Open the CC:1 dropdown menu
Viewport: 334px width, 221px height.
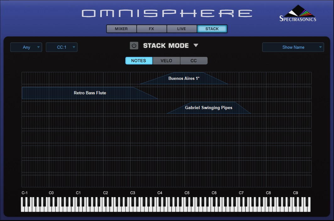coord(62,47)
